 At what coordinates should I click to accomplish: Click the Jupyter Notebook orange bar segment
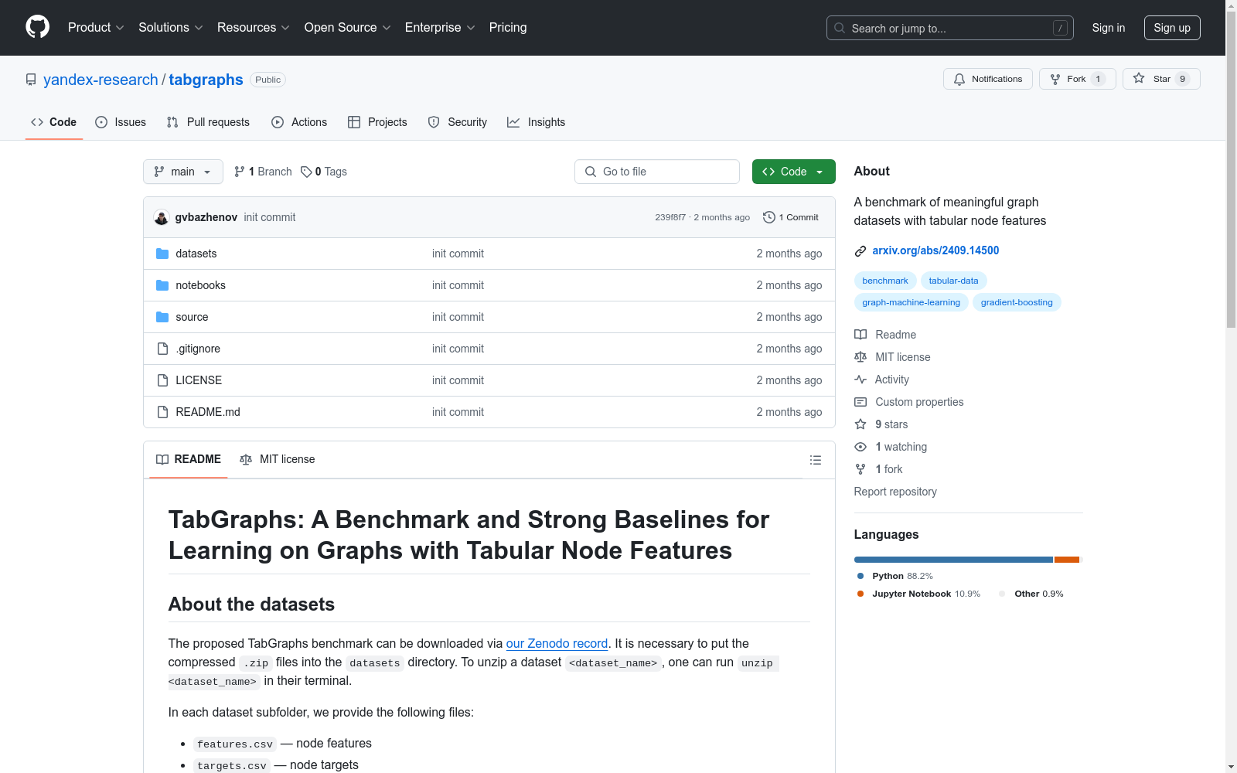click(1067, 560)
